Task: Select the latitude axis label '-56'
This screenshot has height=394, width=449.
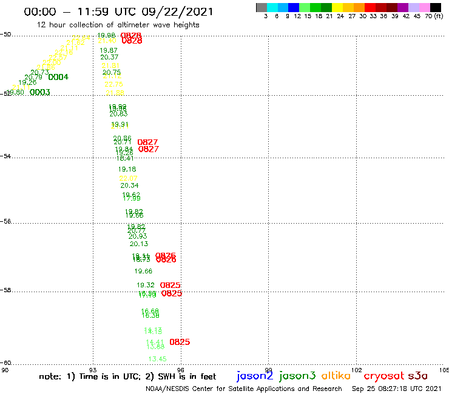Action: click(x=5, y=221)
